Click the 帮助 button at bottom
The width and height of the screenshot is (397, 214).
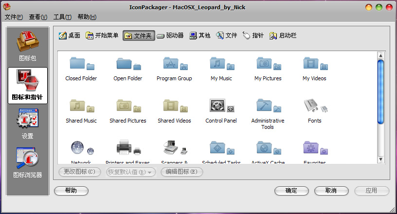tap(71, 191)
